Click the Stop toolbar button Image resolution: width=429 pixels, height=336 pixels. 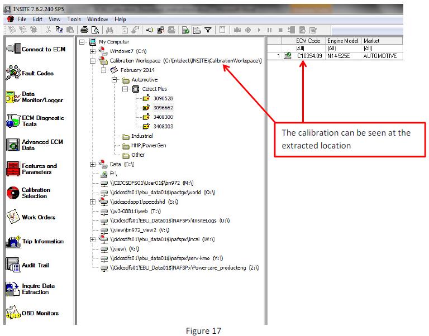pyautogui.click(x=280, y=30)
